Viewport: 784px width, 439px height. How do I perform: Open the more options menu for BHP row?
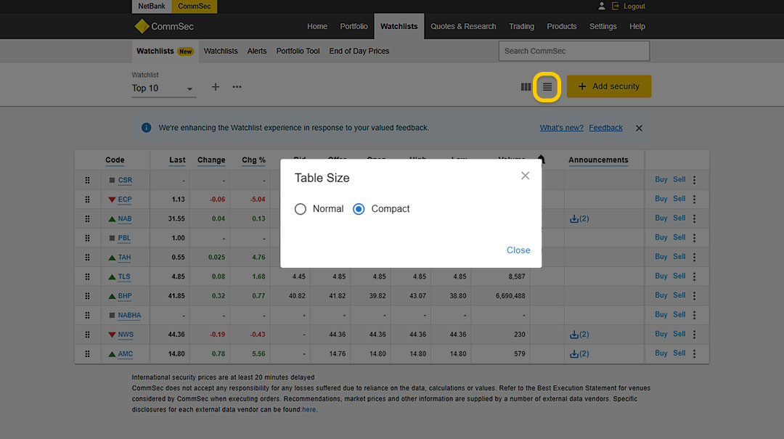tap(695, 296)
